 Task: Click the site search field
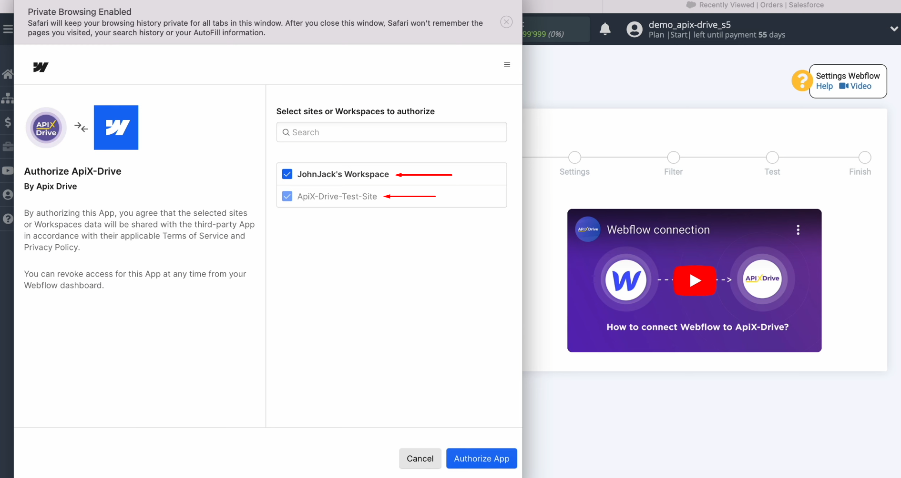[391, 132]
